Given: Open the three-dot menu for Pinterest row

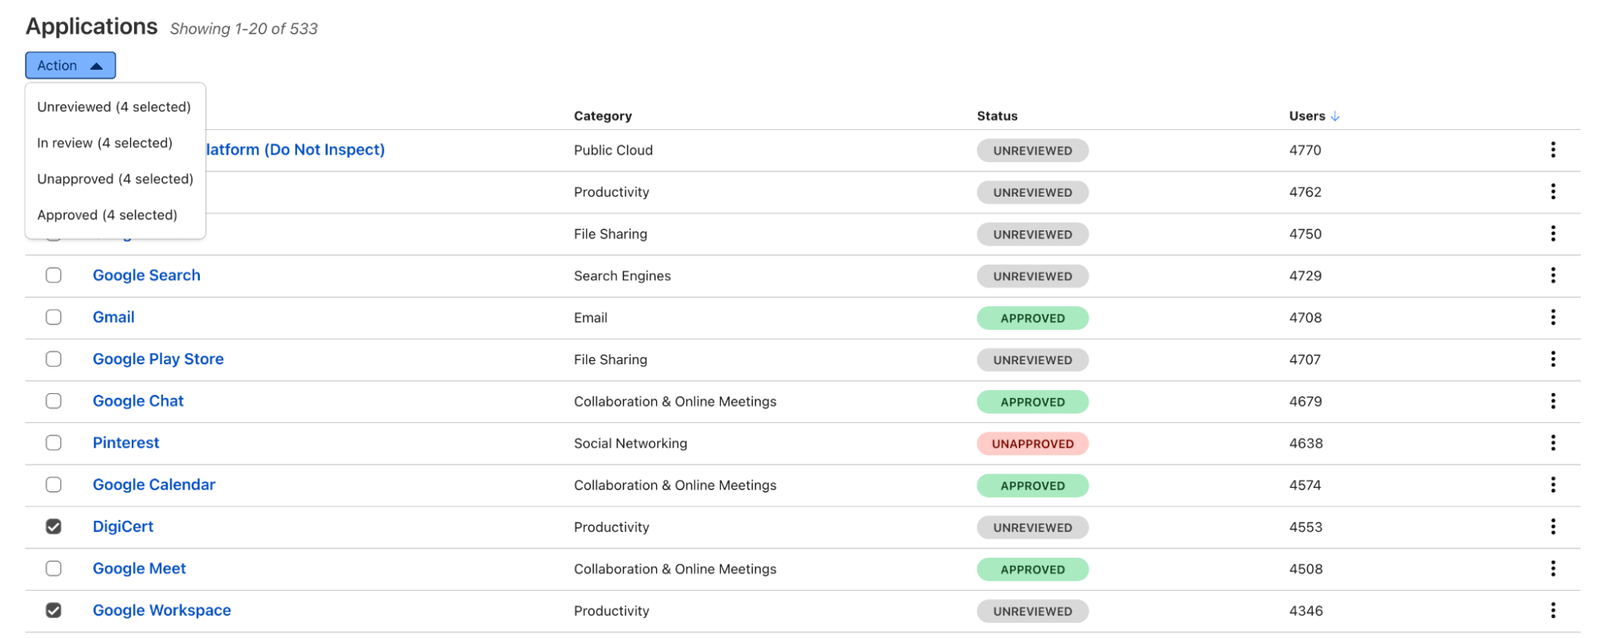Looking at the screenshot, I should [x=1552, y=443].
